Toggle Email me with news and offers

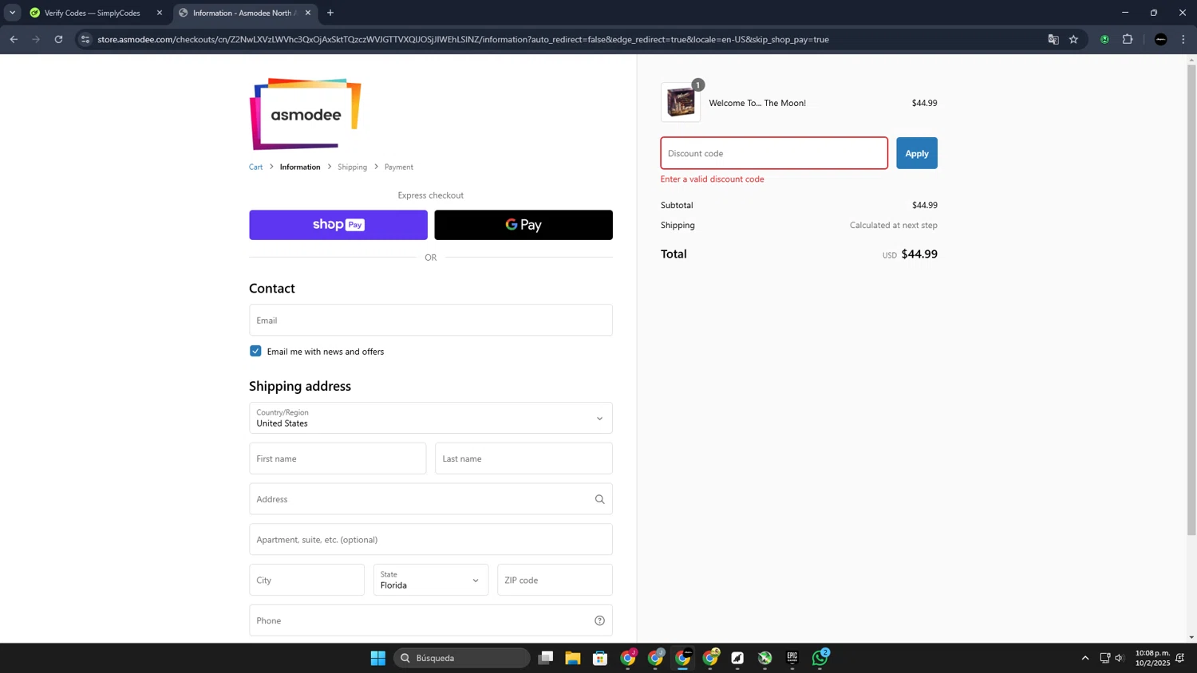[255, 351]
